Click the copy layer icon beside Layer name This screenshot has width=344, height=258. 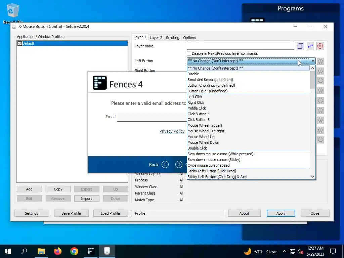(x=300, y=46)
